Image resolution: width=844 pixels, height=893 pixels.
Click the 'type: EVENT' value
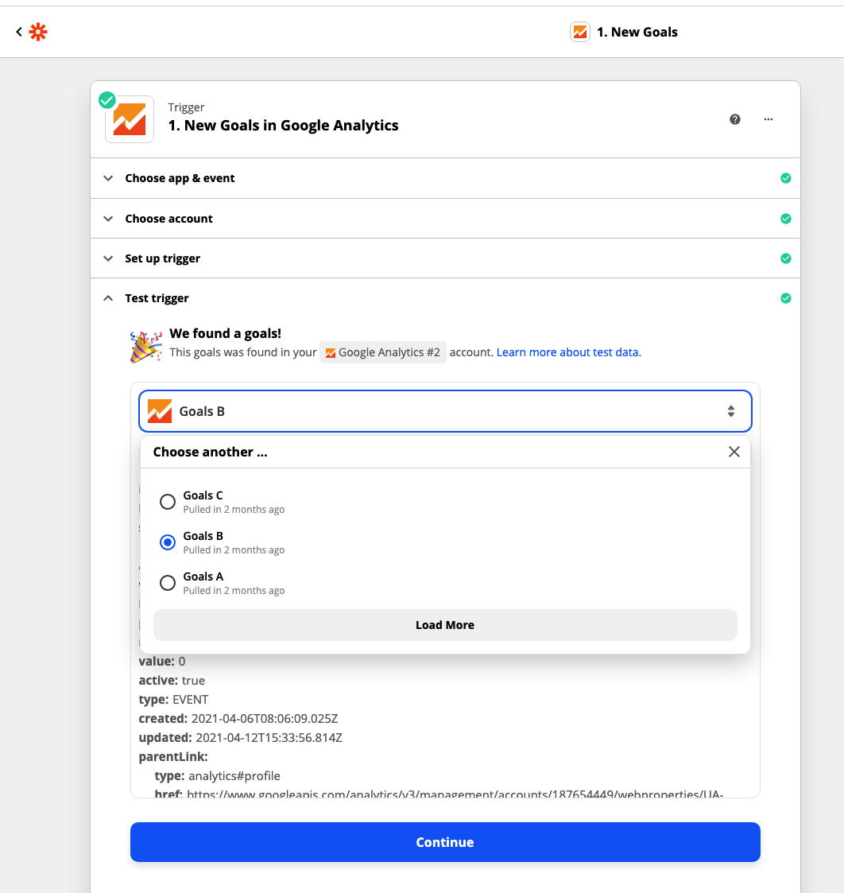(x=191, y=699)
